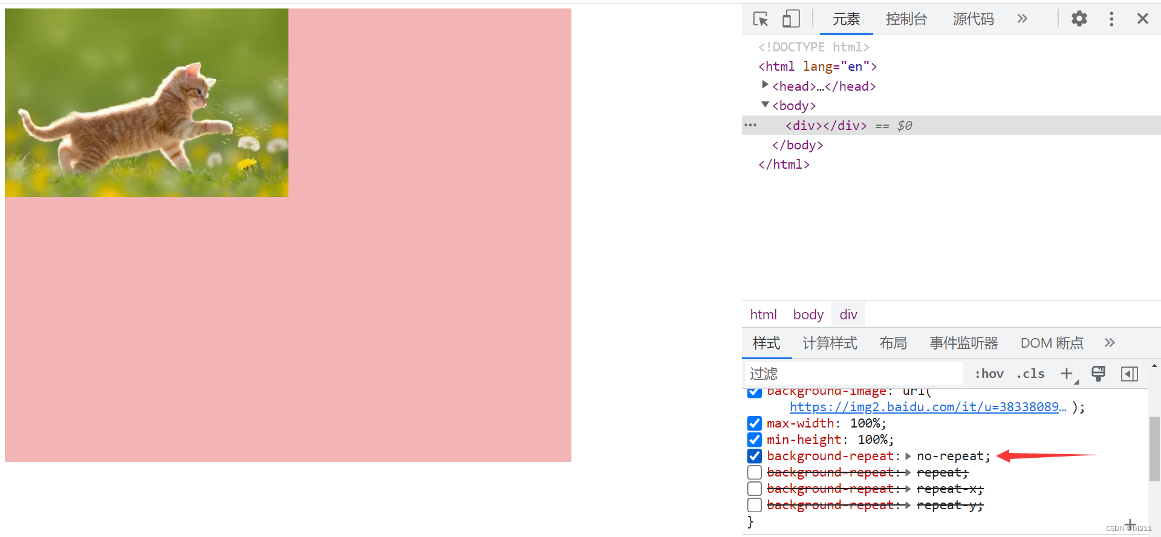Switch to the 元素 tab
The width and height of the screenshot is (1161, 537).
pyautogui.click(x=846, y=19)
